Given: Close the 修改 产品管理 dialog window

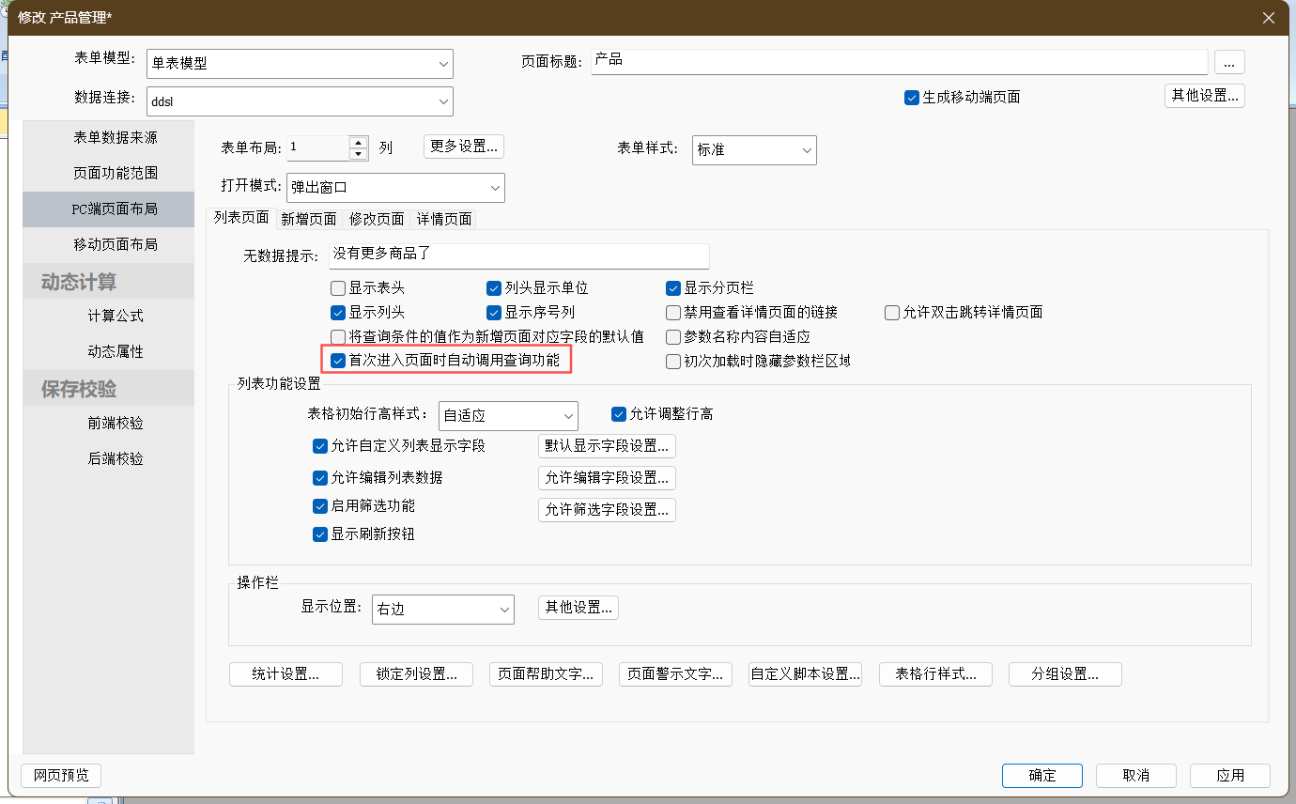Looking at the screenshot, I should pyautogui.click(x=1268, y=18).
